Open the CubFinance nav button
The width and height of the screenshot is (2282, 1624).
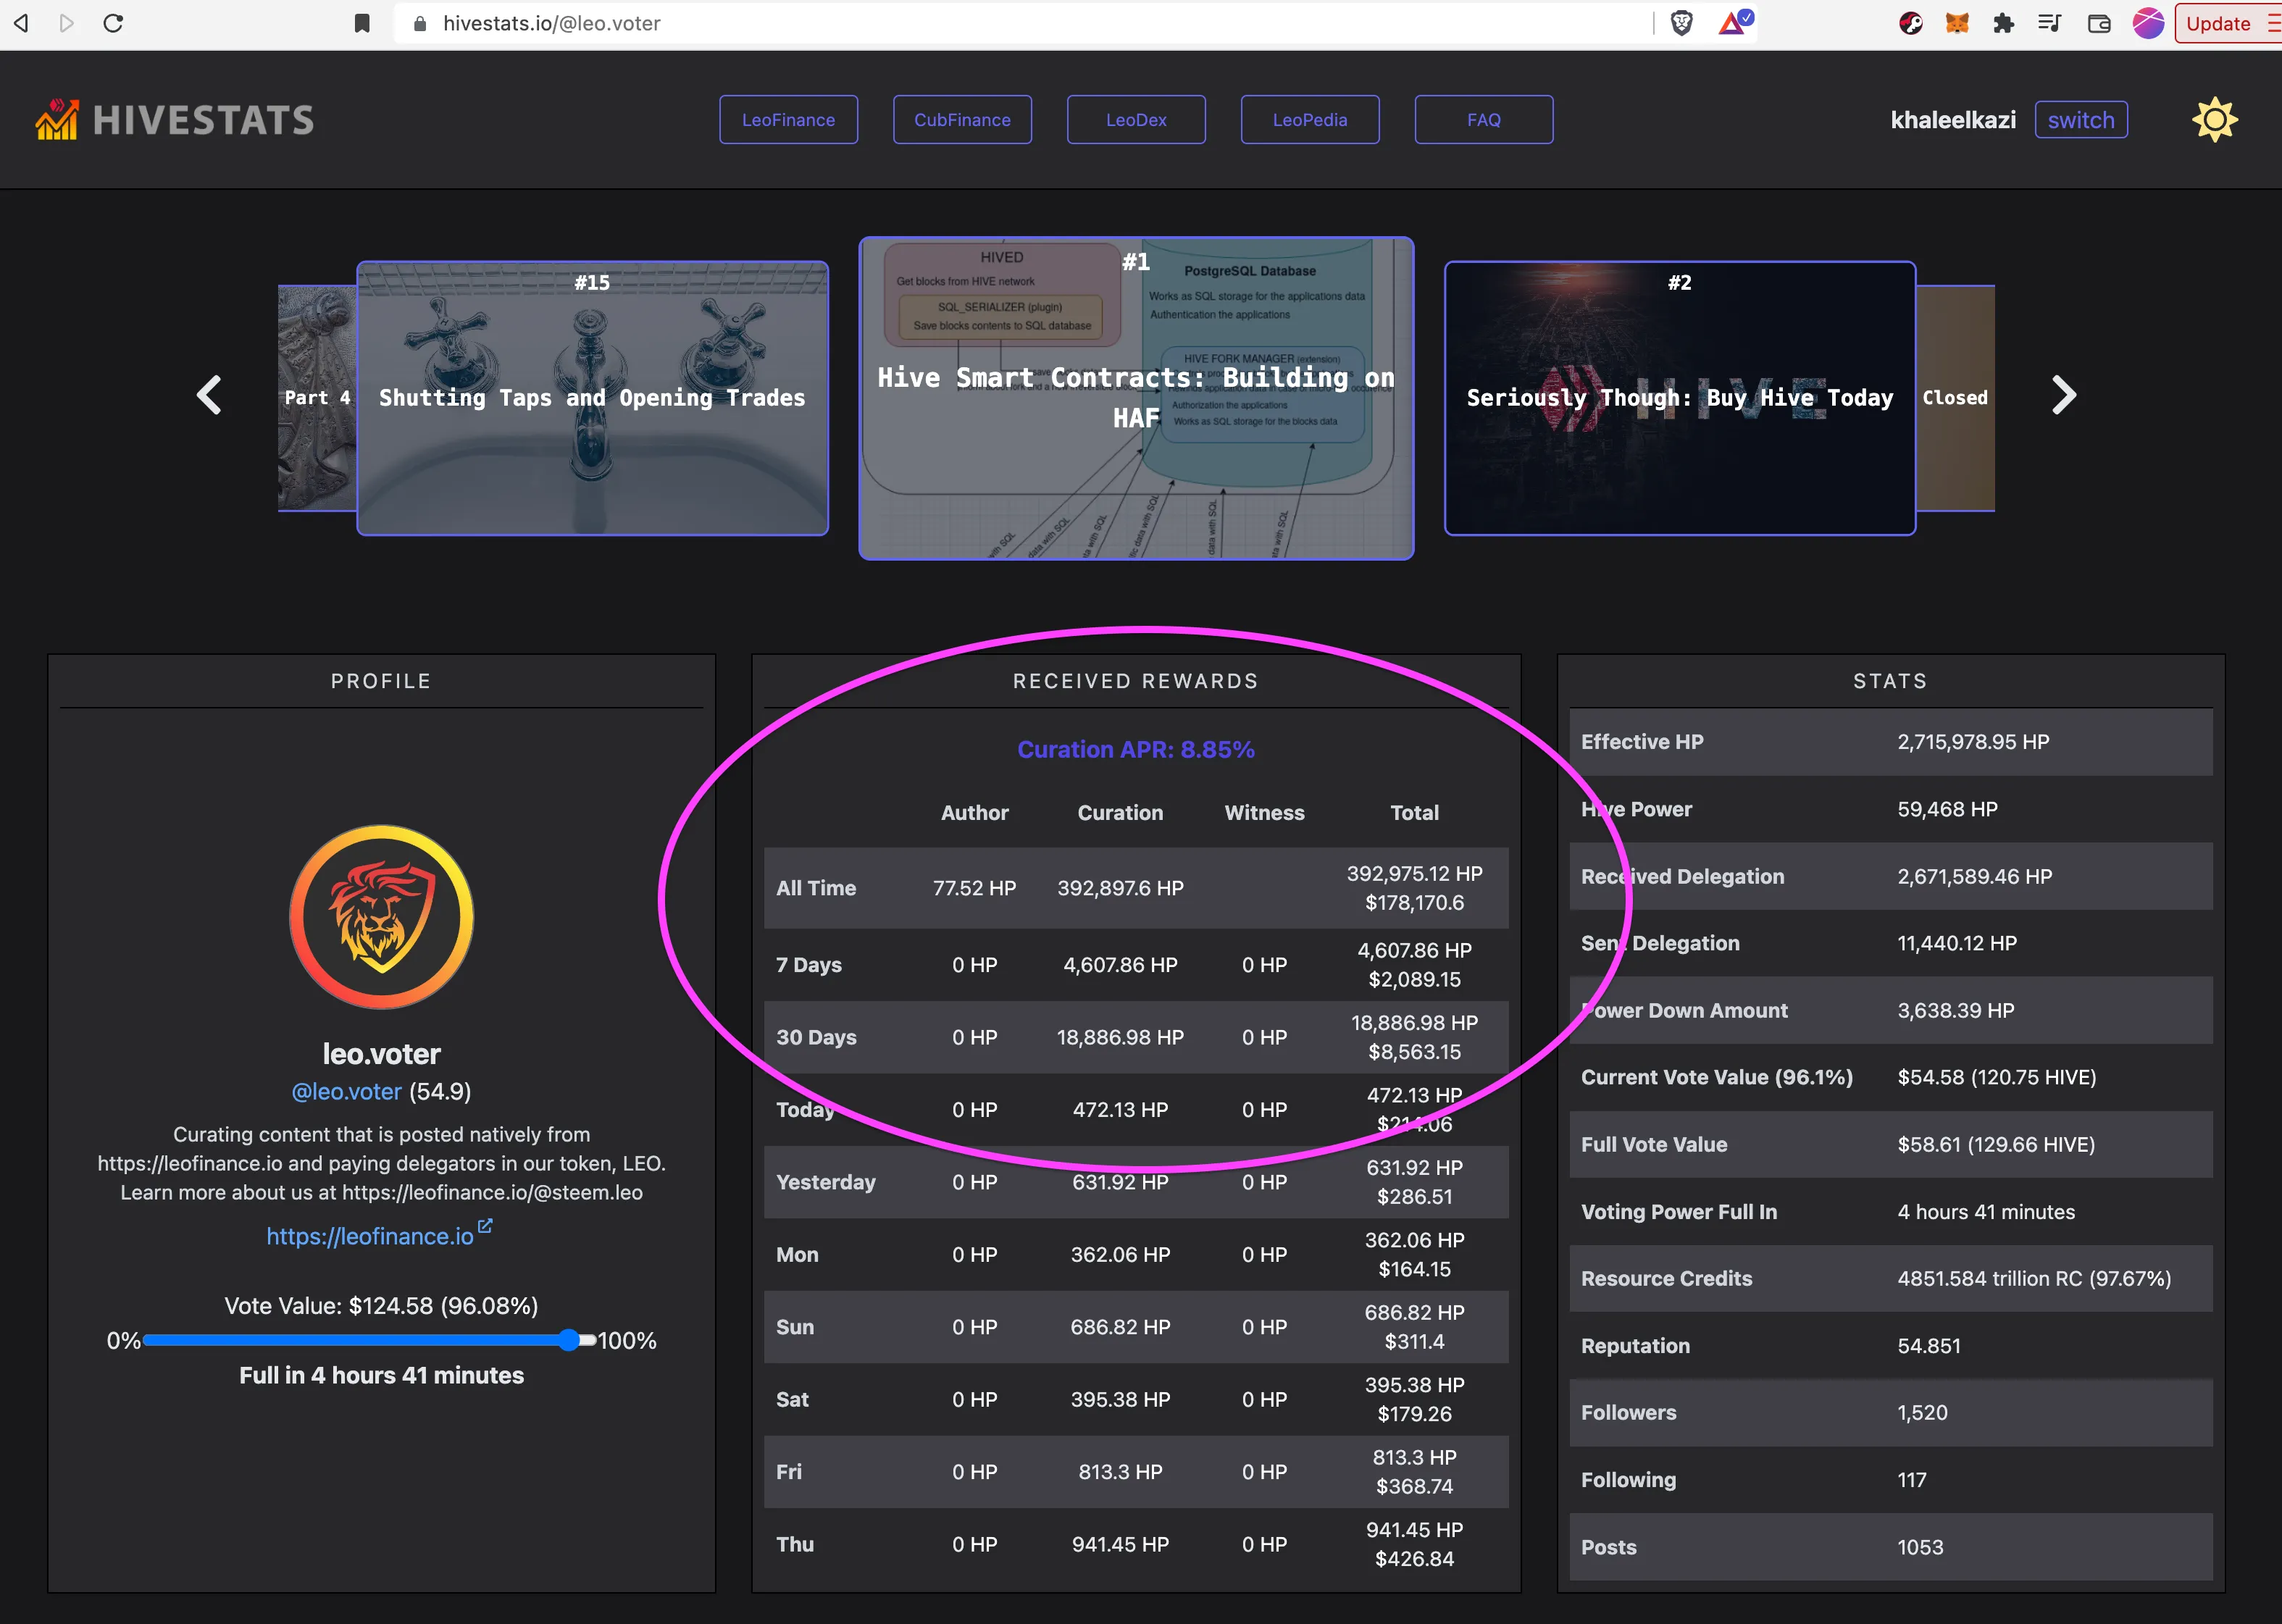[x=962, y=119]
